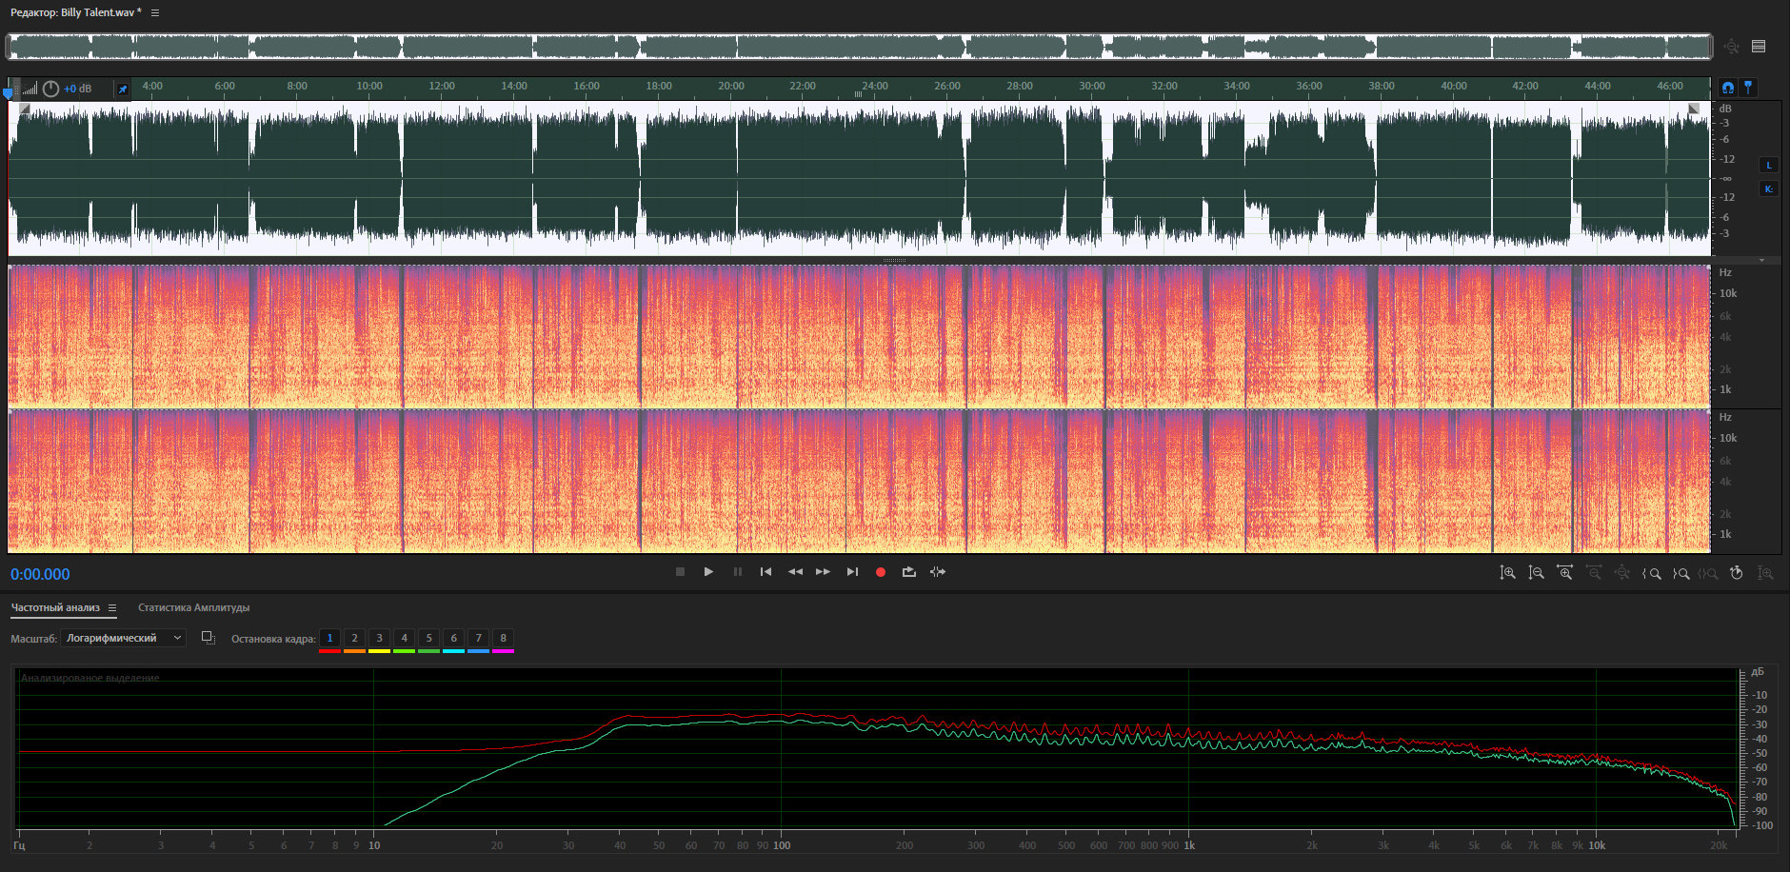Open the Редактор panel menu icon
This screenshot has height=872, width=1790.
point(155,12)
